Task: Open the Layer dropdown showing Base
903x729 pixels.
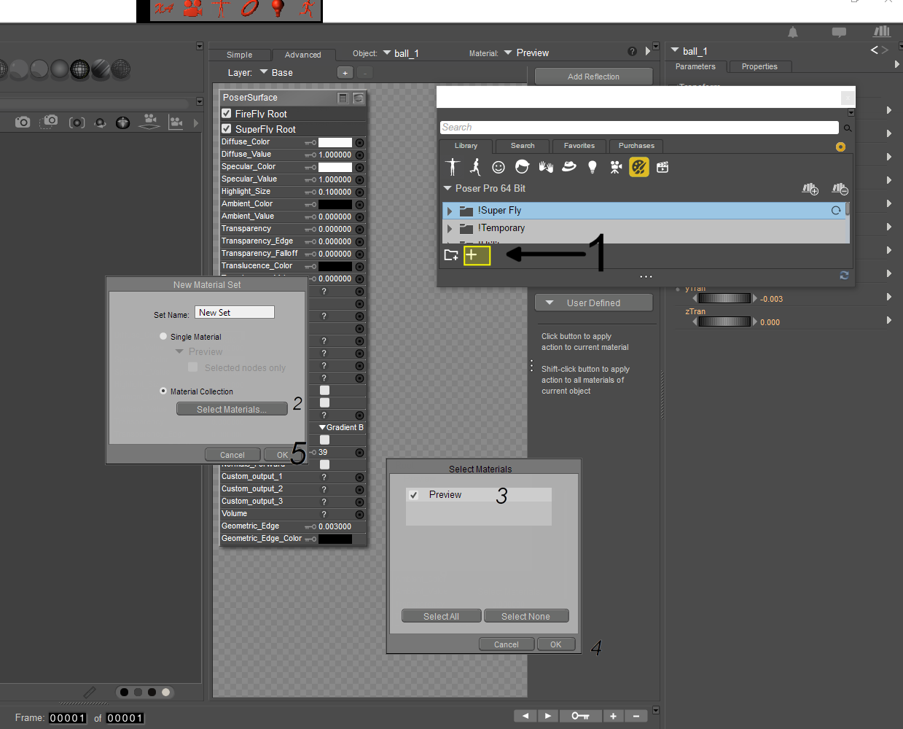Action: tap(276, 73)
